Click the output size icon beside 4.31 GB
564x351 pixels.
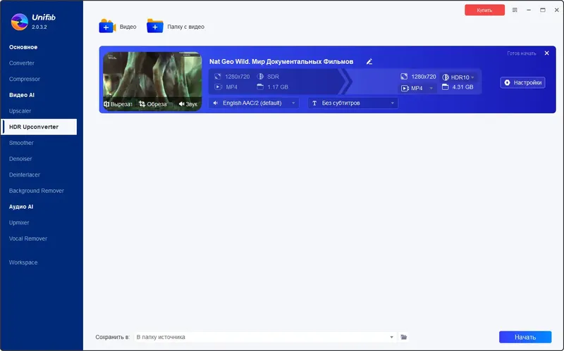click(x=445, y=87)
